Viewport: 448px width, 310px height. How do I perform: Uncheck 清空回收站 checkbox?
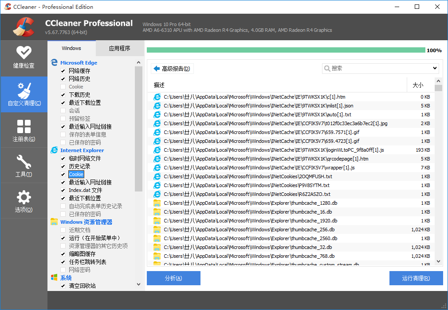tap(63, 286)
